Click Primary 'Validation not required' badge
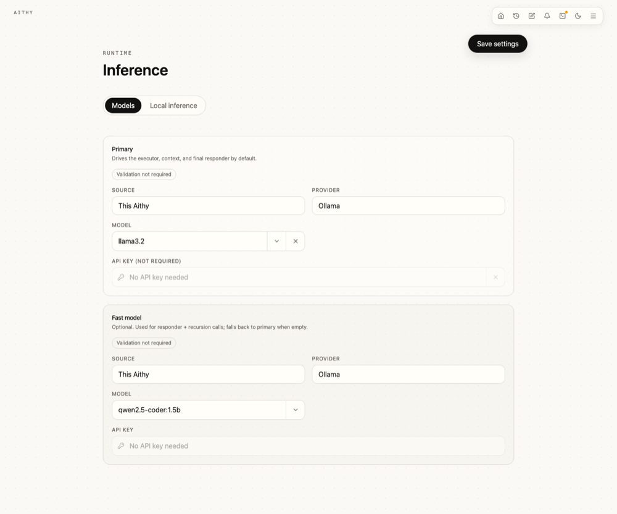 (x=144, y=175)
